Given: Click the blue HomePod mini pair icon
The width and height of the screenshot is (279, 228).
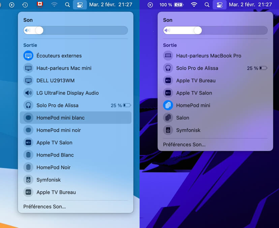Looking at the screenshot, I should click(x=168, y=106).
